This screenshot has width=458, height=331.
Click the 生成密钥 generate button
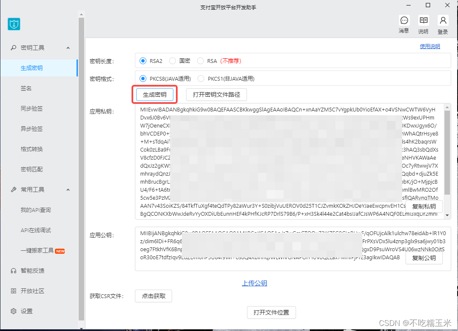click(154, 95)
